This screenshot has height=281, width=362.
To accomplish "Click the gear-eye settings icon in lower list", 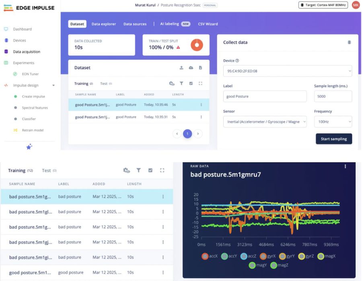I will (127, 171).
